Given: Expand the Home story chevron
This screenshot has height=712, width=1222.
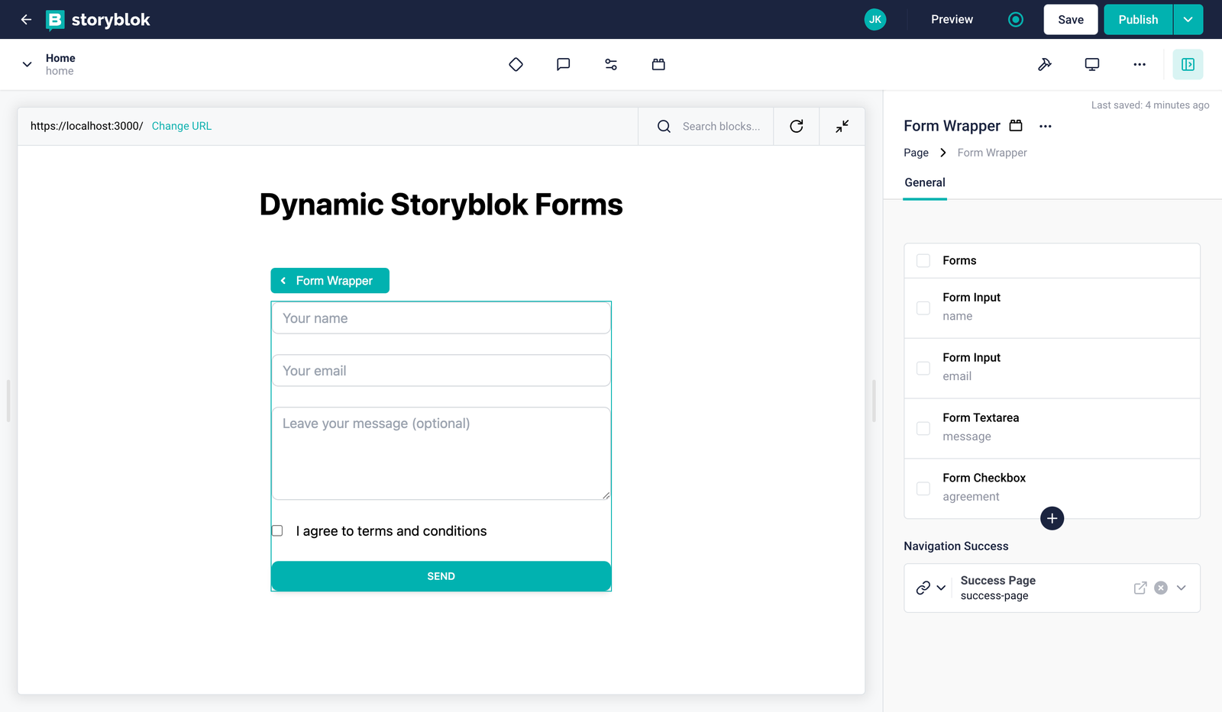Looking at the screenshot, I should 27,64.
